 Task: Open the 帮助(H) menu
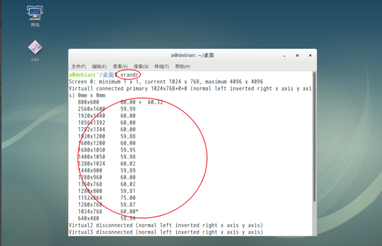pos(183,67)
